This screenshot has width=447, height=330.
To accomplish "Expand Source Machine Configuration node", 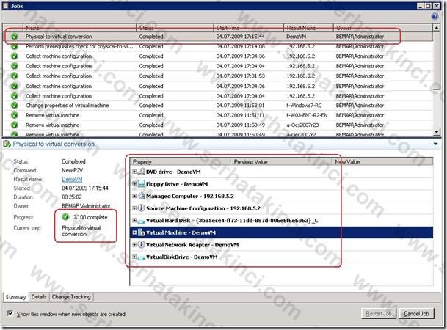I will point(134,208).
